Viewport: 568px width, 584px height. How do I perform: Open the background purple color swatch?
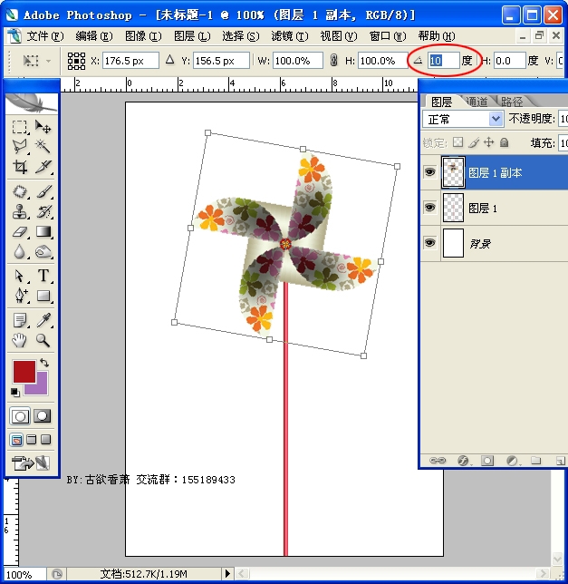pyautogui.click(x=42, y=387)
